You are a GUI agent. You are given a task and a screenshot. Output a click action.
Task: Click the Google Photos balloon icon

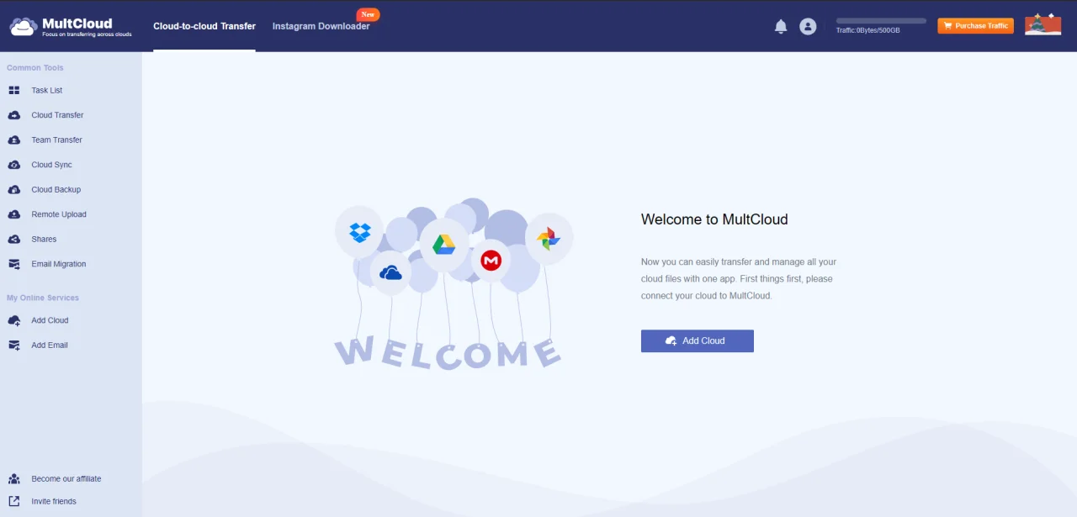tap(549, 238)
